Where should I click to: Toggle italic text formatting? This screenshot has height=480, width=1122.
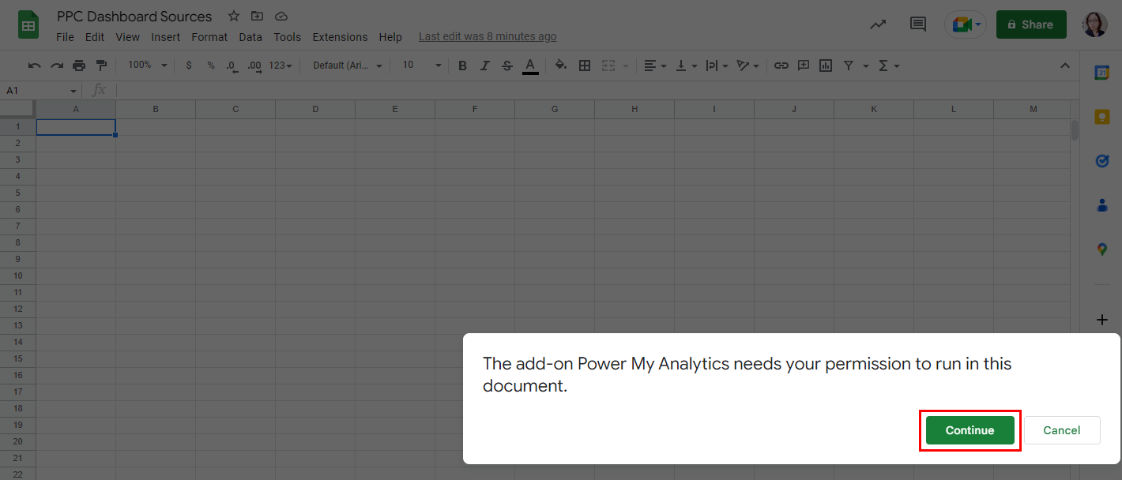485,66
